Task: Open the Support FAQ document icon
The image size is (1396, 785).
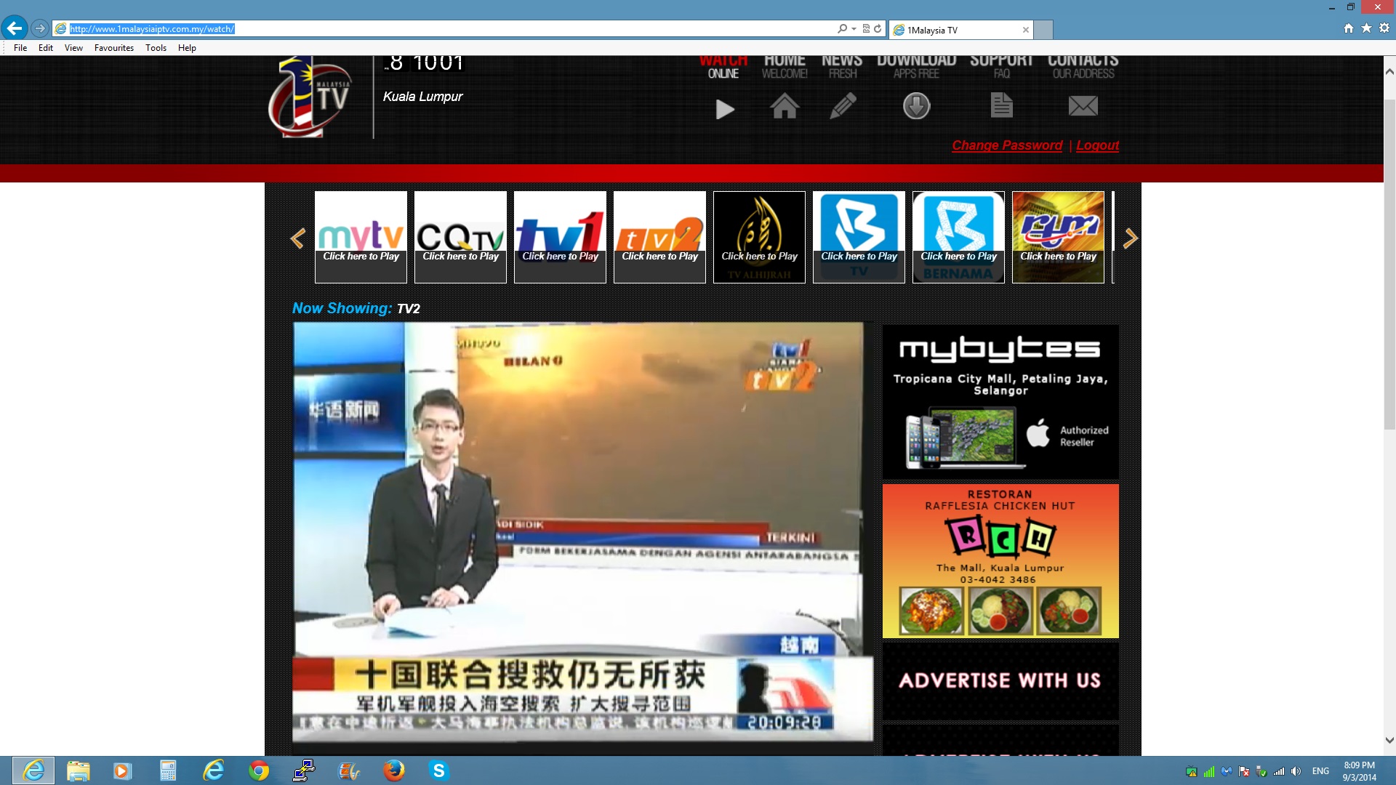Action: pyautogui.click(x=1002, y=105)
